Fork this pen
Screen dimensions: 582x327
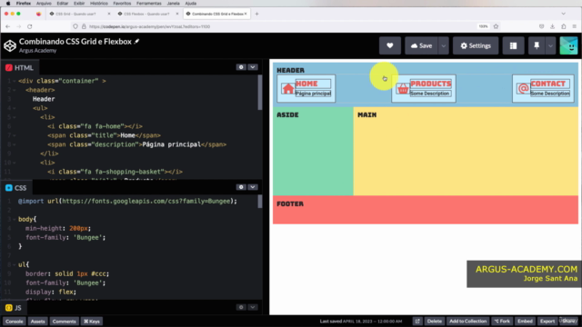point(502,321)
